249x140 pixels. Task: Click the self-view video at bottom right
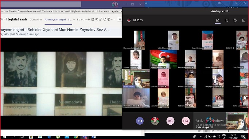point(237,121)
